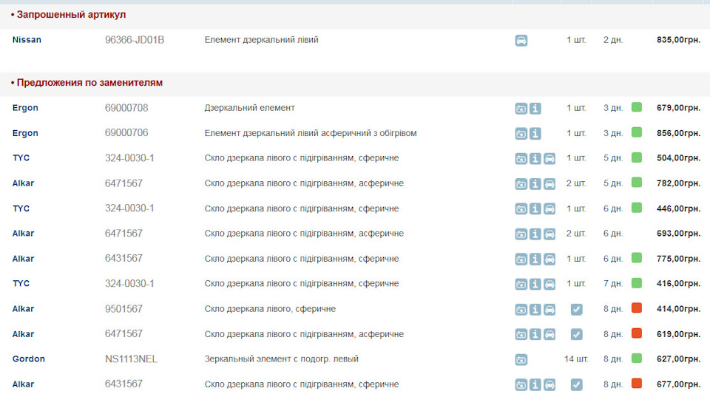Screen dimensions: 710x394
Task: Show car applicability in TYC 446,00 row
Action: (550, 209)
